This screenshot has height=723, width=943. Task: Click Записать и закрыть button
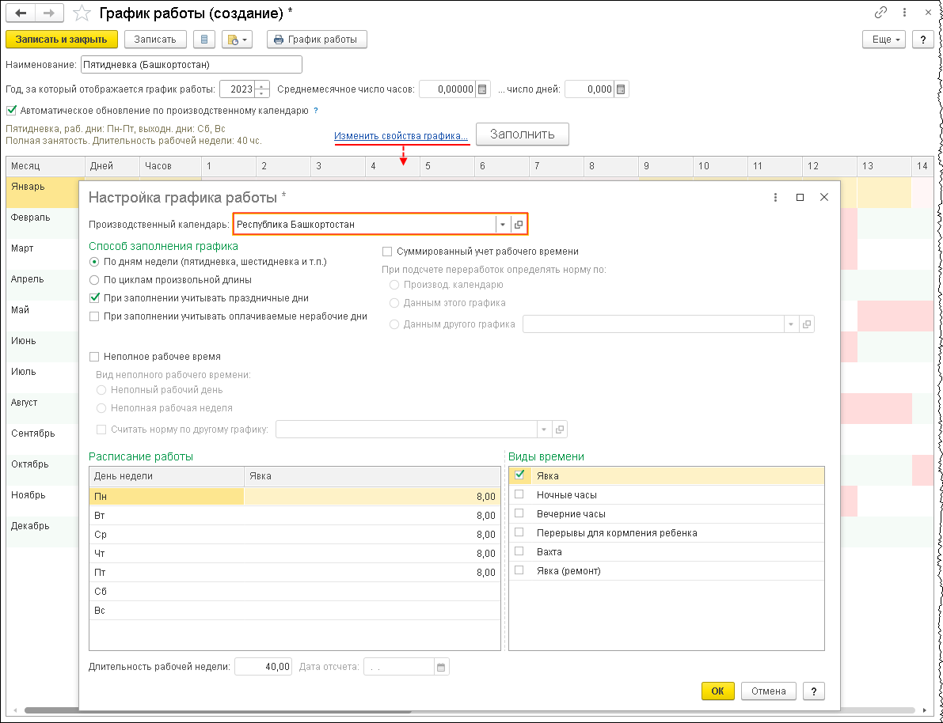pyautogui.click(x=61, y=40)
